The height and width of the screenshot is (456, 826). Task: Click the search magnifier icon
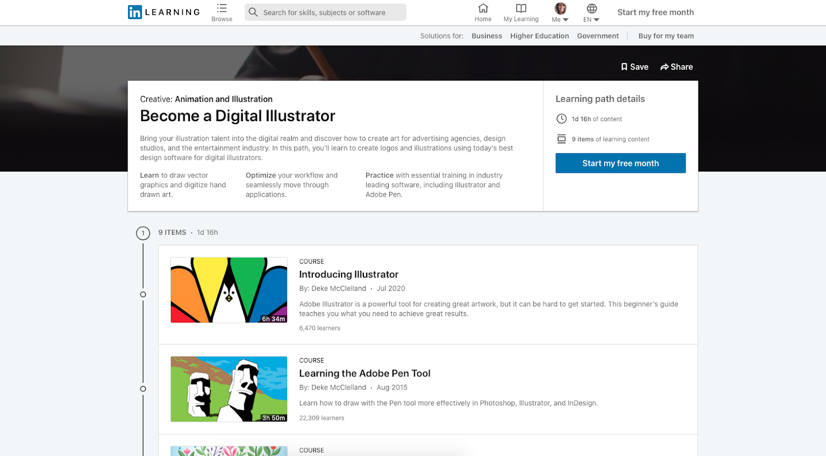[253, 12]
